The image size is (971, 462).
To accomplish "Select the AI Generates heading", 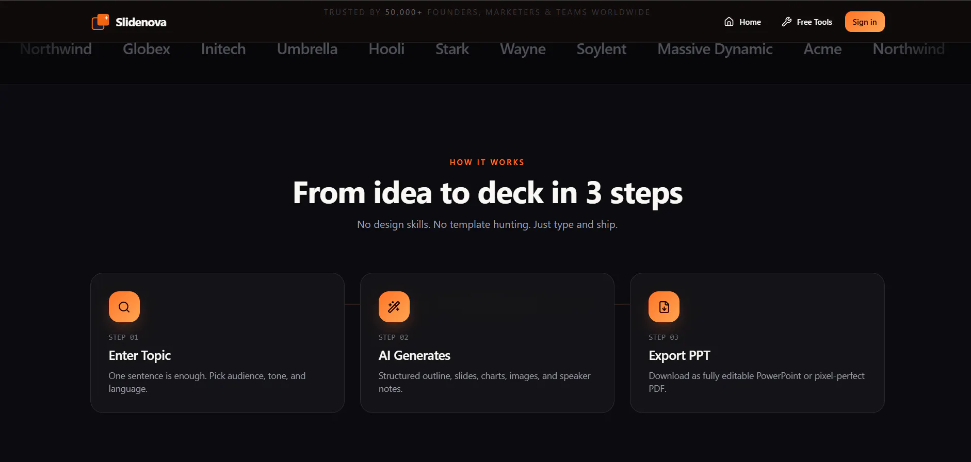I will click(x=414, y=356).
